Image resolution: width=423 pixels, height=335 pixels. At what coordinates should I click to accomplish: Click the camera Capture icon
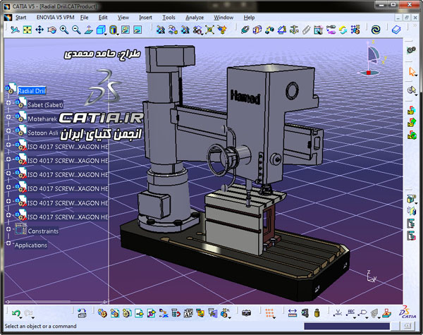coord(246,313)
